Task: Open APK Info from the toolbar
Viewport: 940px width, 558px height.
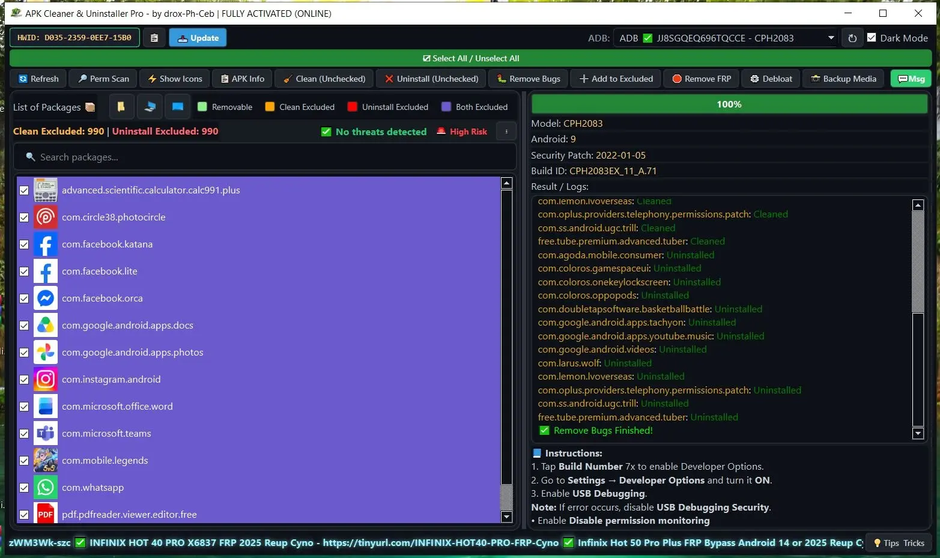Action: 242,79
